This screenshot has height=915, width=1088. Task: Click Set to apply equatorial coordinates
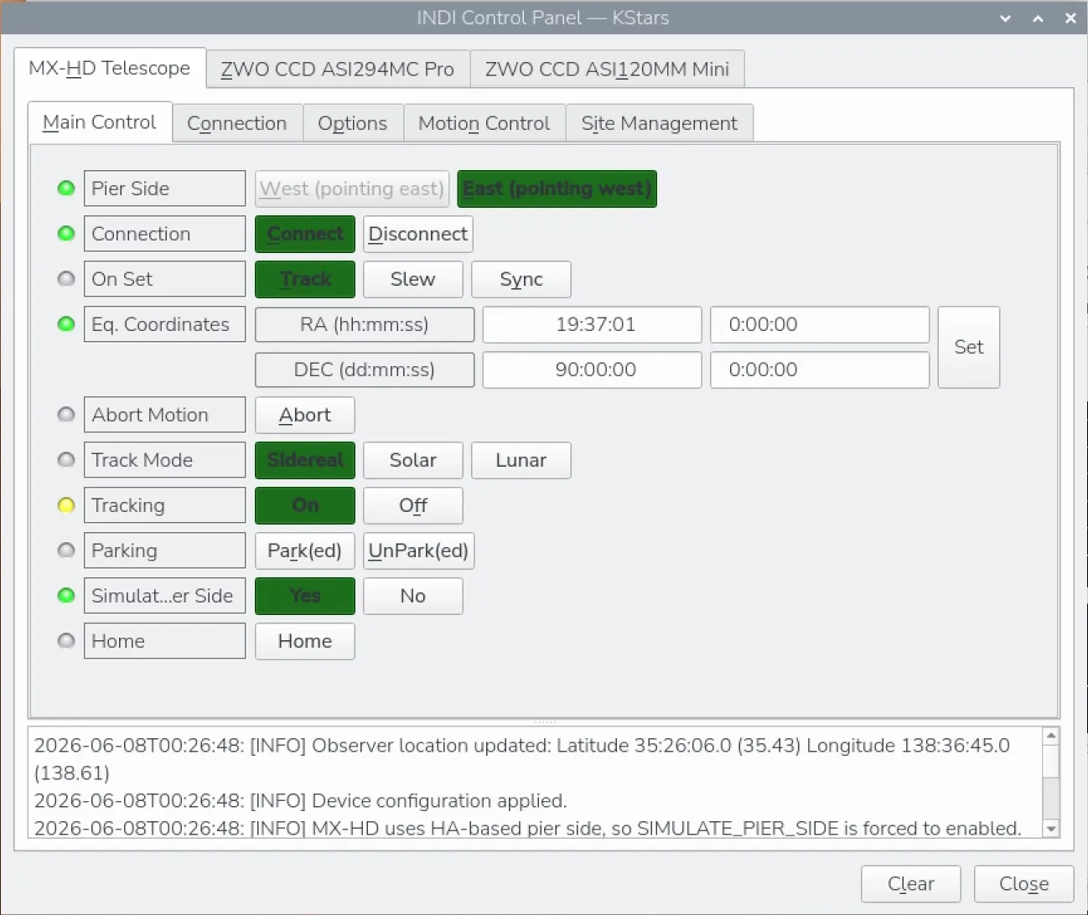pos(969,347)
